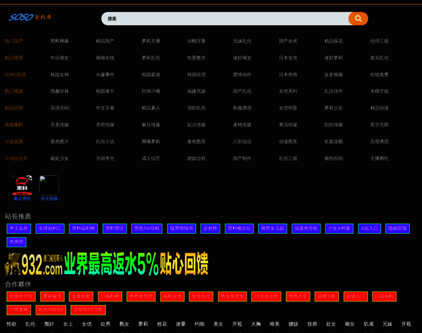Click the blue 帝王会所 button
422x333 pixels.
[x=18, y=228]
